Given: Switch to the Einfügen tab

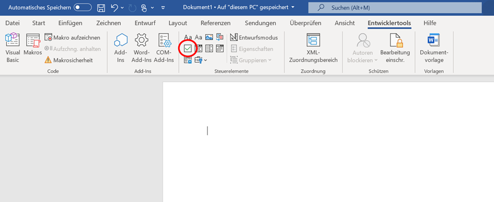Looking at the screenshot, I should [x=70, y=23].
